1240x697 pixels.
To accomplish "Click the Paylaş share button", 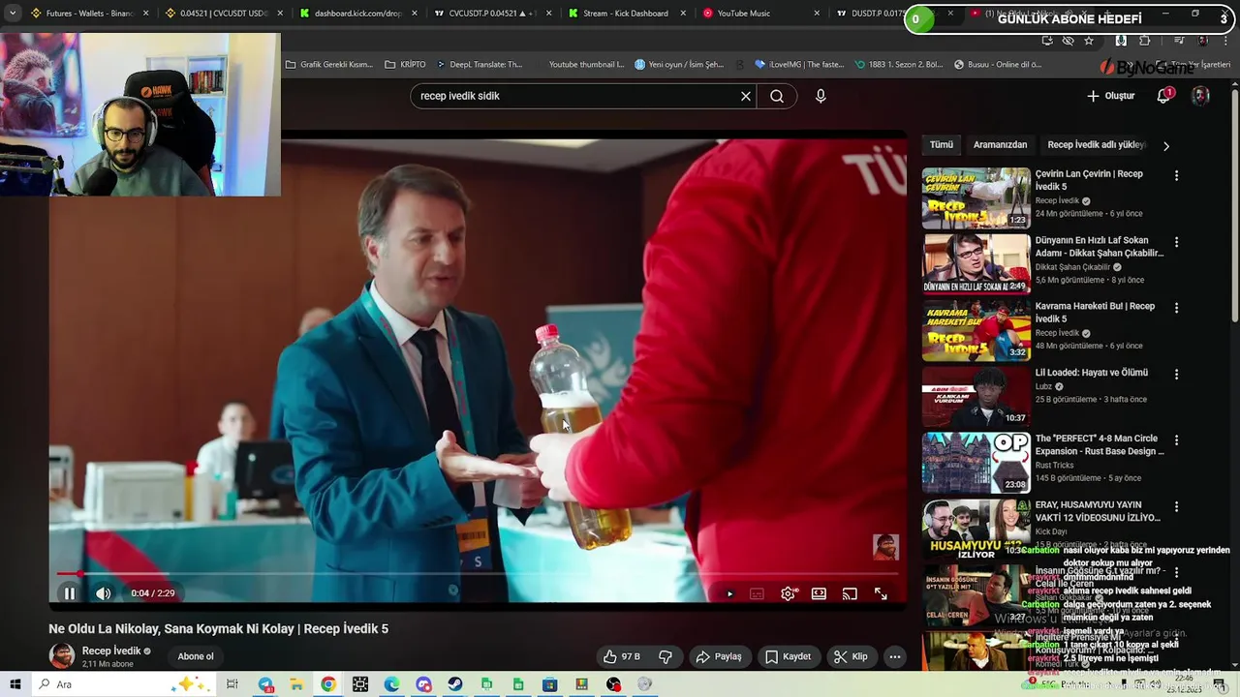I will (718, 656).
